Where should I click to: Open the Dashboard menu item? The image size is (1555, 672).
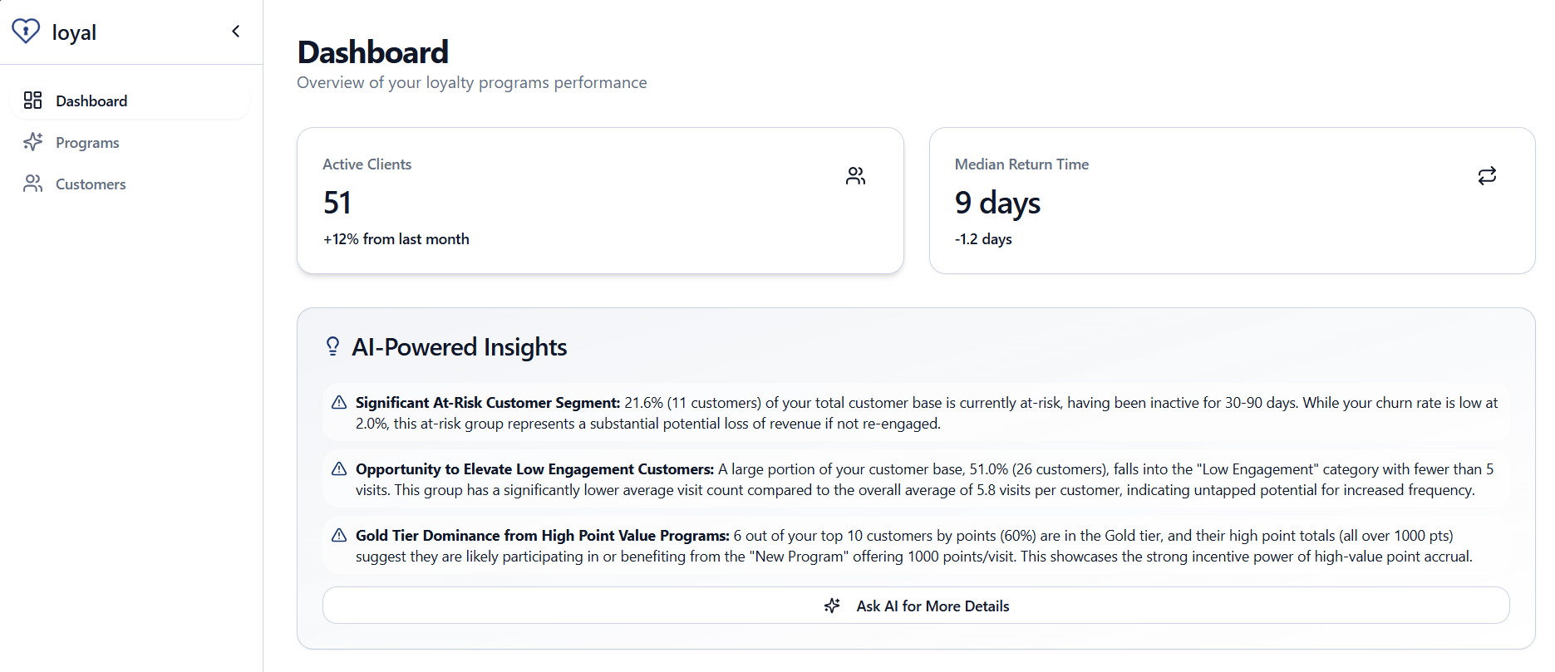pyautogui.click(x=91, y=101)
